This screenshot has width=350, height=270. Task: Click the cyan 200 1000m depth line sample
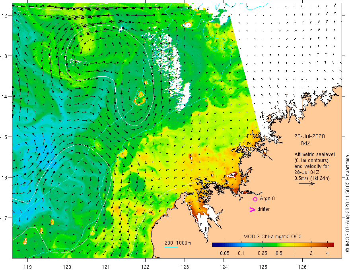click(171, 247)
